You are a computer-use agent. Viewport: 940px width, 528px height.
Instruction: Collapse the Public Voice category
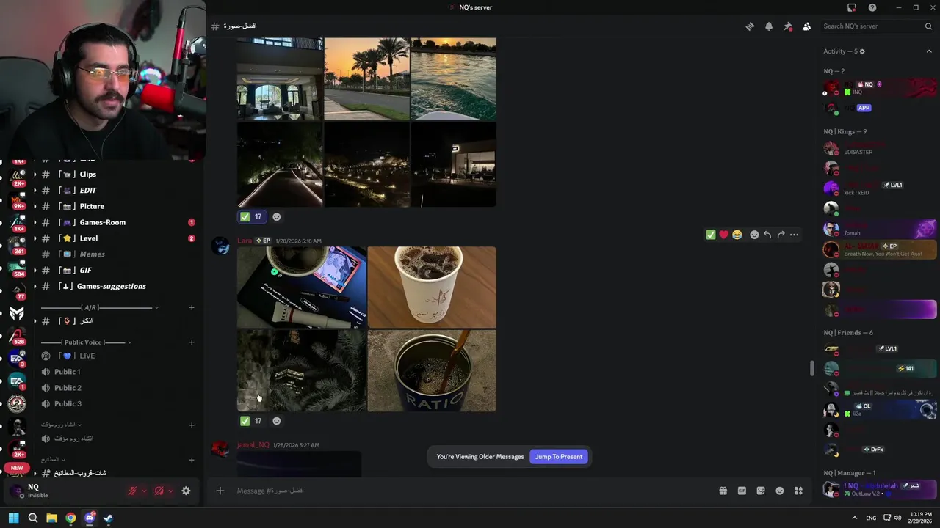87,342
